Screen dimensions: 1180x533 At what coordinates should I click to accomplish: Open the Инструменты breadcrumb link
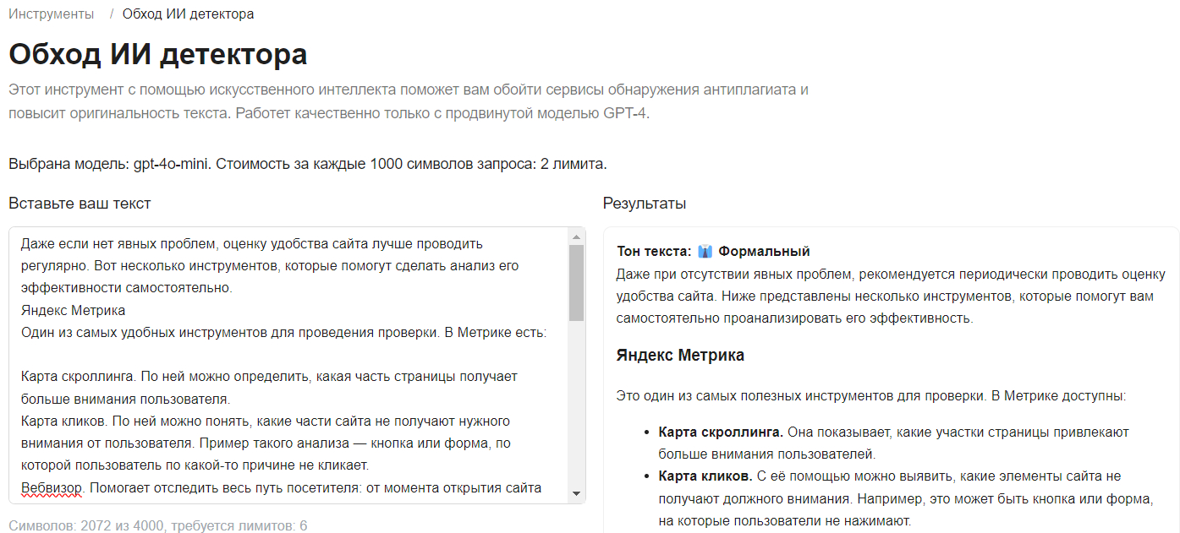click(x=52, y=14)
